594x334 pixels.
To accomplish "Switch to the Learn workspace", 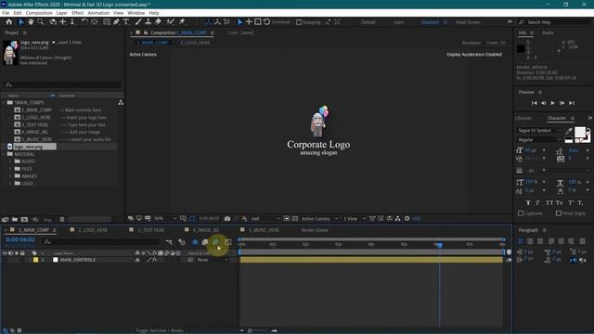I will tap(398, 22).
